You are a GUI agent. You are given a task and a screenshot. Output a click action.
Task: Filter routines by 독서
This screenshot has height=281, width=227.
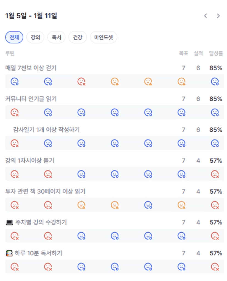[56, 37]
